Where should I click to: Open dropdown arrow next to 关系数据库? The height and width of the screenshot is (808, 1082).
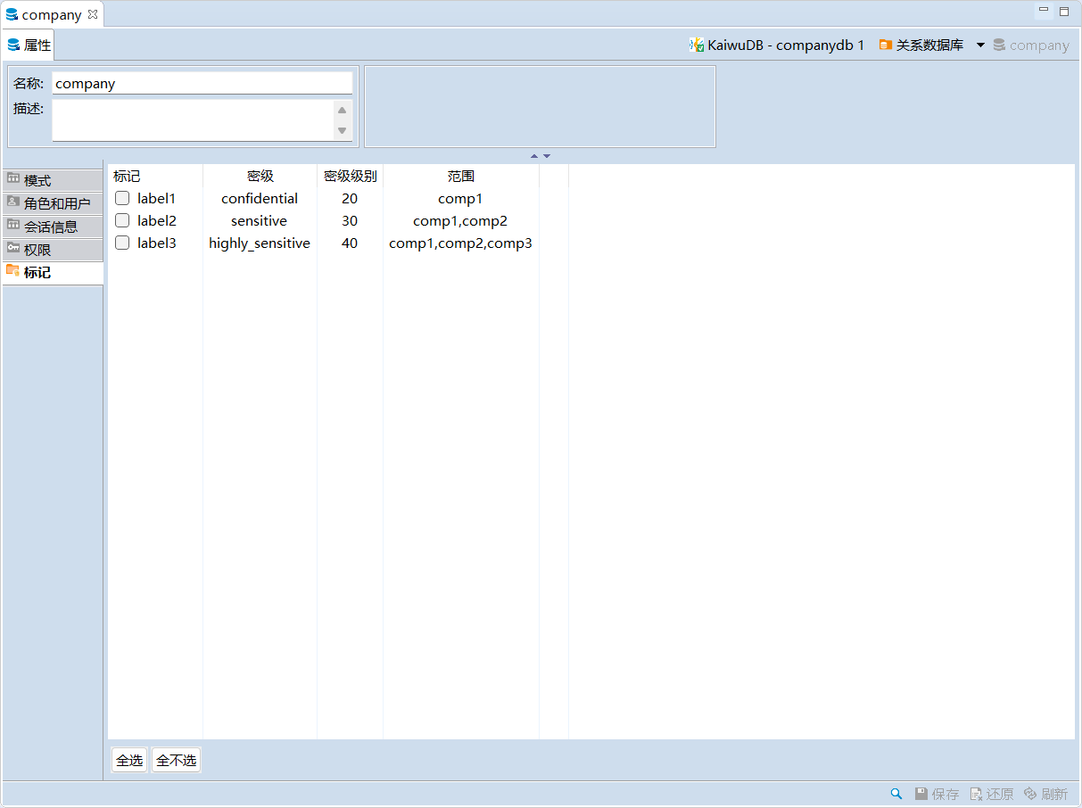[x=980, y=45]
